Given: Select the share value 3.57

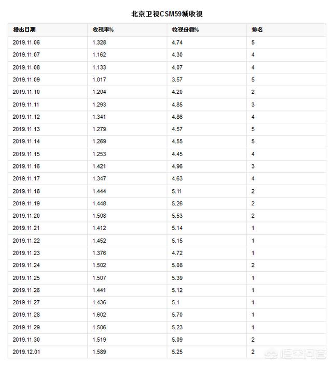Looking at the screenshot, I should [177, 79].
